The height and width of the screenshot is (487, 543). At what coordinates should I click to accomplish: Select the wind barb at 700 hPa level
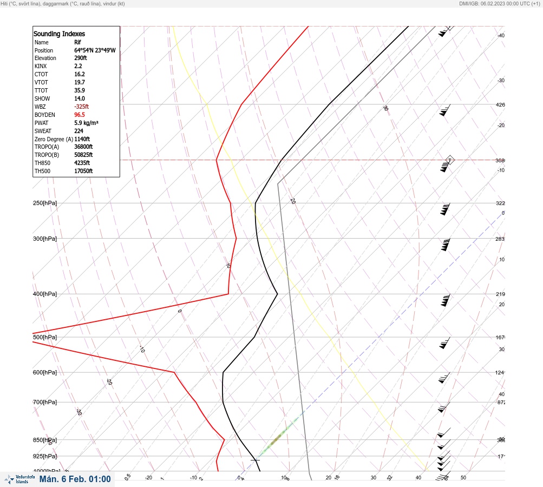click(x=444, y=407)
